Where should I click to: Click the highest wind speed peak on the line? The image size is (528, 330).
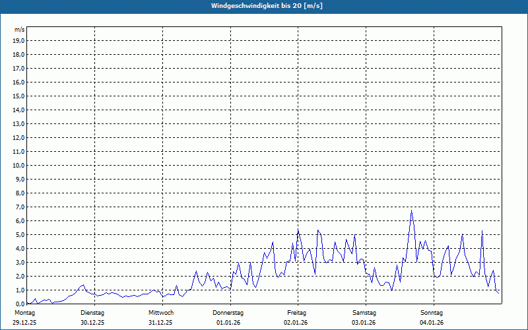click(412, 211)
